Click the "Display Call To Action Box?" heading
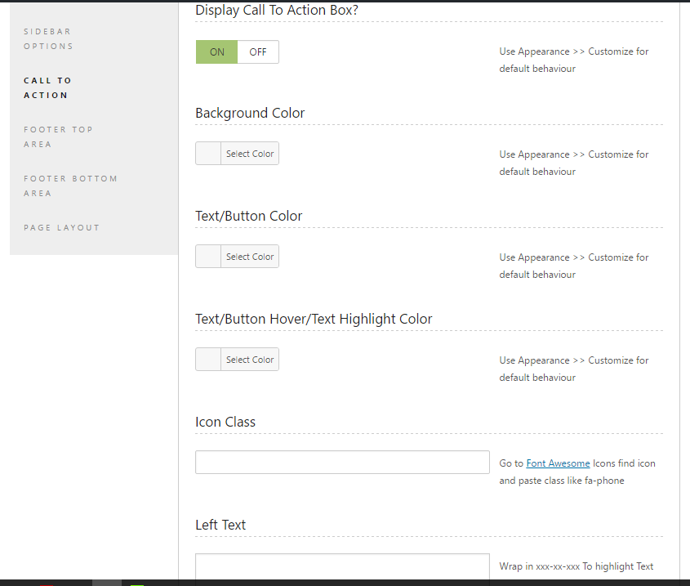This screenshot has height=586, width=690. [277, 11]
